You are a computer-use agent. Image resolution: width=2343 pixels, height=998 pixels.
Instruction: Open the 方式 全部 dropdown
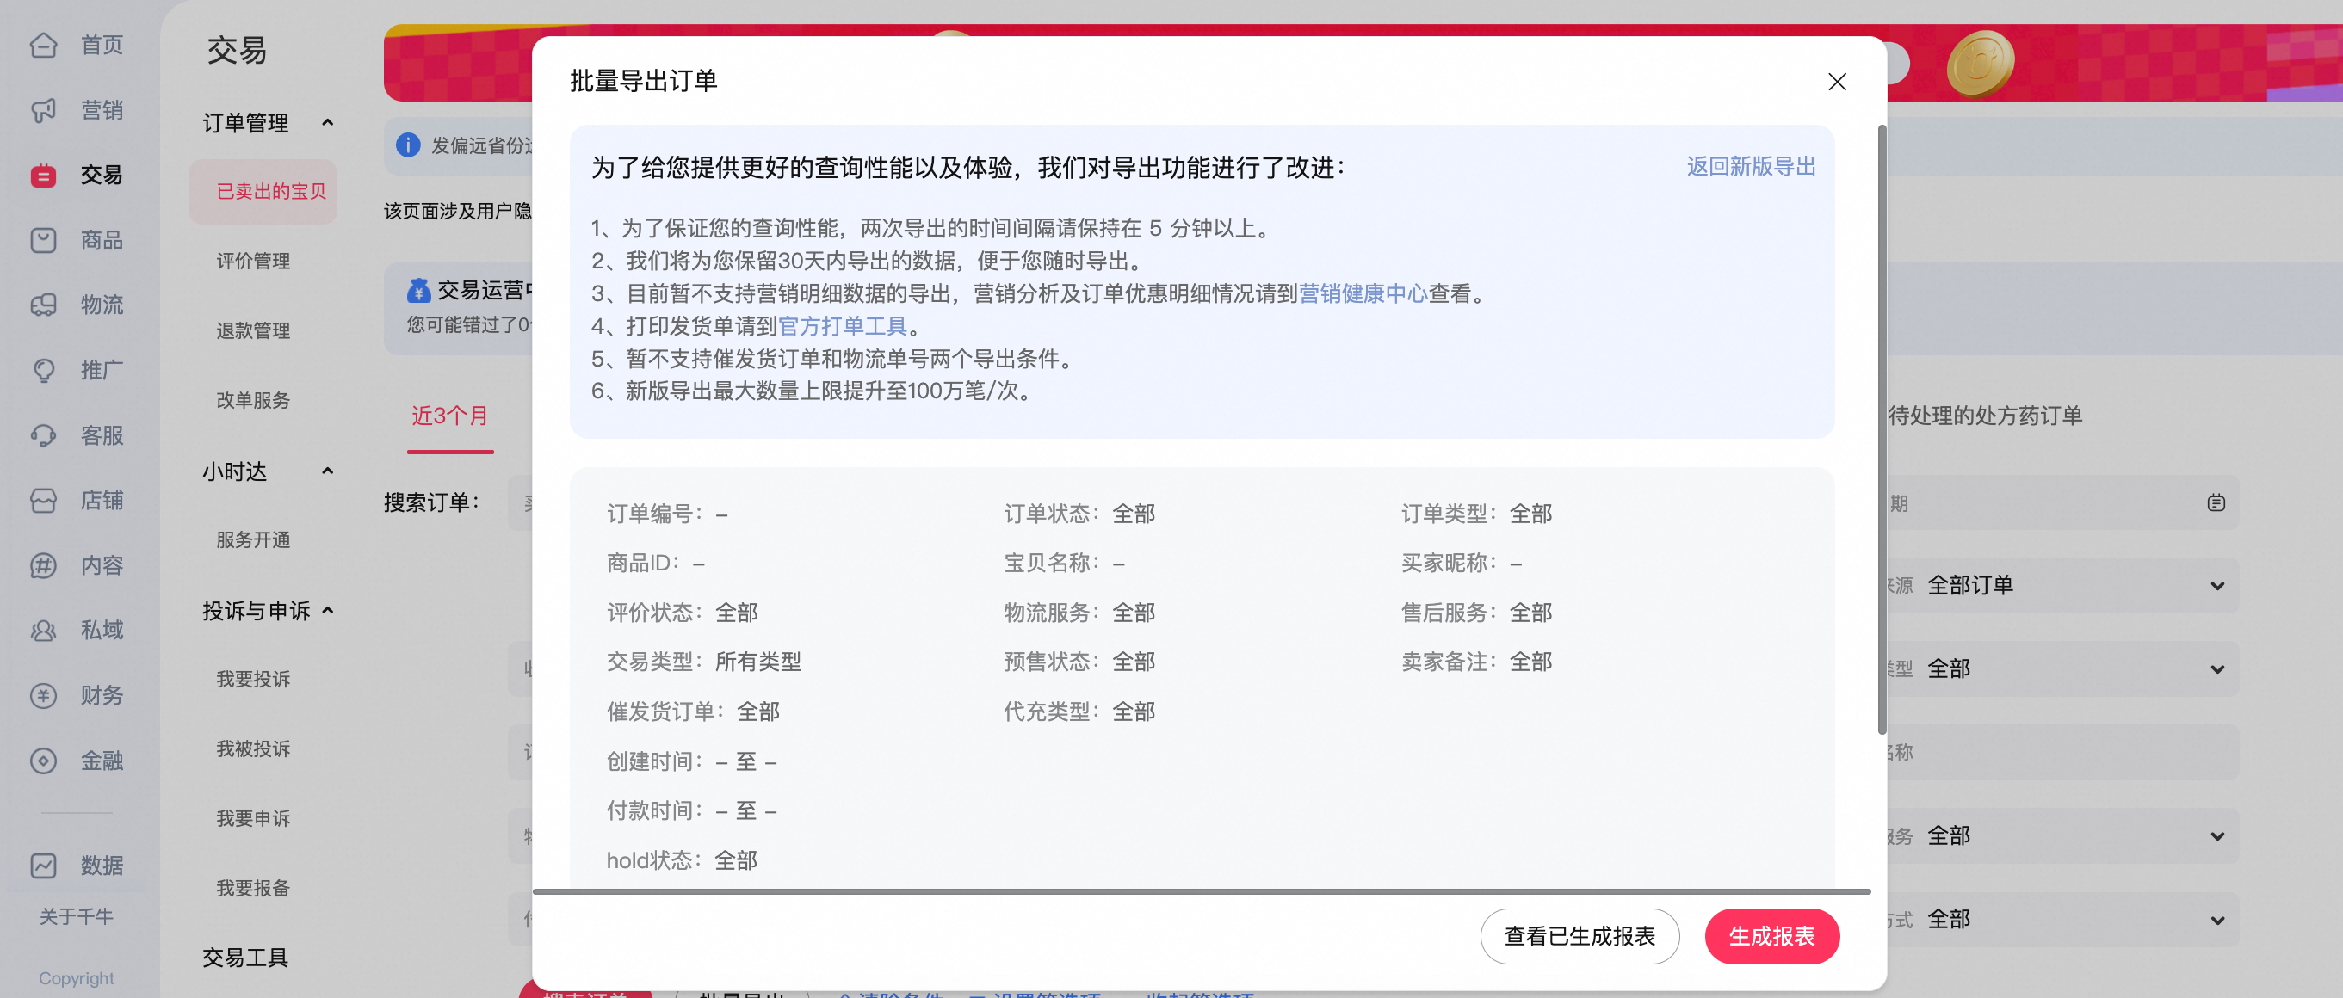(x=2063, y=920)
